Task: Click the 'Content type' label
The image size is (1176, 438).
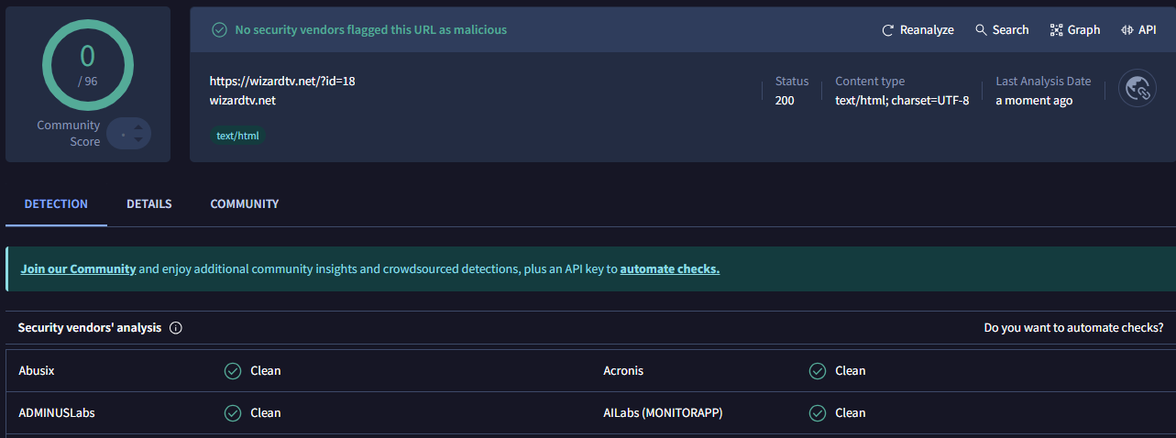Action: 870,82
